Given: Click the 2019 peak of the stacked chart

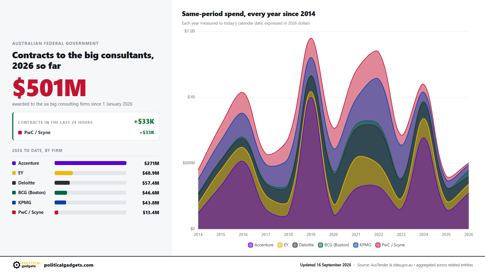Looking at the screenshot, I should click(x=311, y=39).
